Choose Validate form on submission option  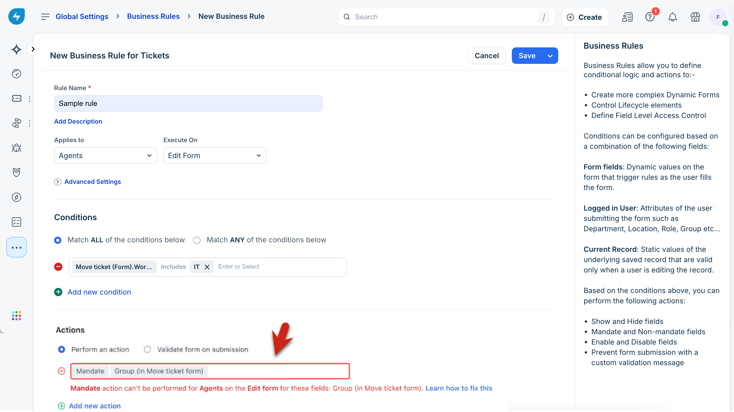[x=147, y=349]
